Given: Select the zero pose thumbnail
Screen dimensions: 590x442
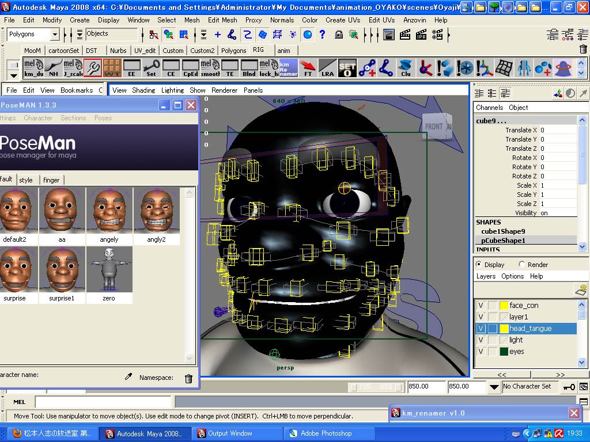Looking at the screenshot, I should coord(109,269).
